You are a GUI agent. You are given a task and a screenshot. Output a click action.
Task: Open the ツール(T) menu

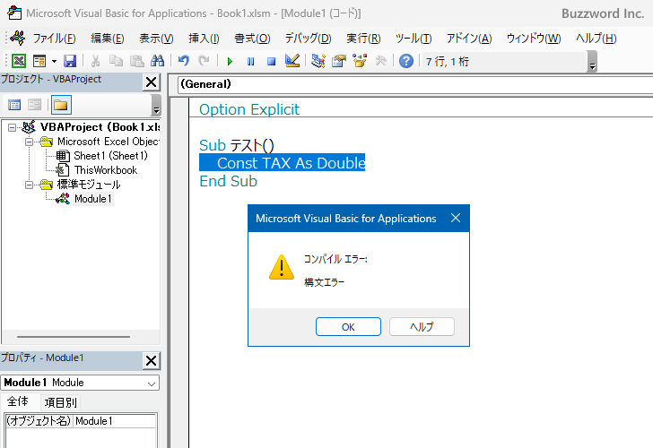tap(414, 39)
